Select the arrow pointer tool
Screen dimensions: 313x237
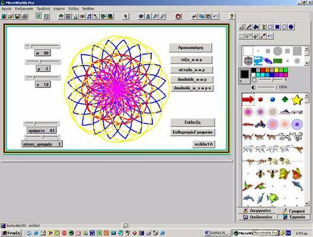[x=126, y=16]
